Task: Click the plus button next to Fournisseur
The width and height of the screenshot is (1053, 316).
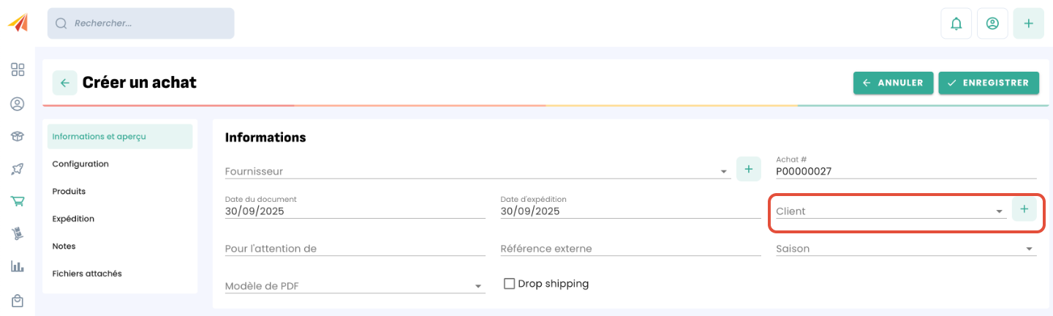Action: [x=748, y=169]
